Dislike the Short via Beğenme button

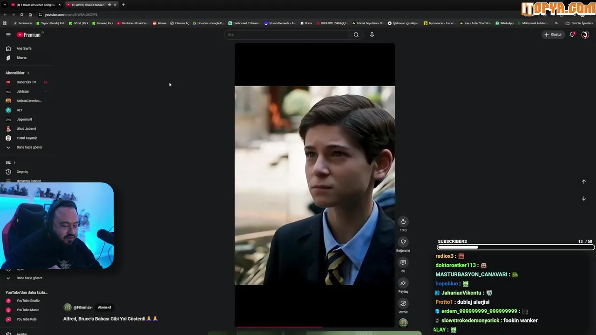pyautogui.click(x=403, y=242)
